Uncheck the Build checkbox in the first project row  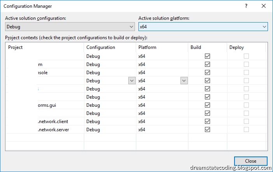point(207,56)
